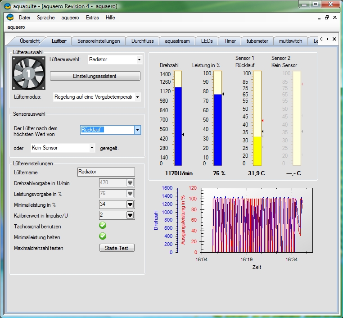
Task: Click the Zeit axis label
Action: coord(257,267)
